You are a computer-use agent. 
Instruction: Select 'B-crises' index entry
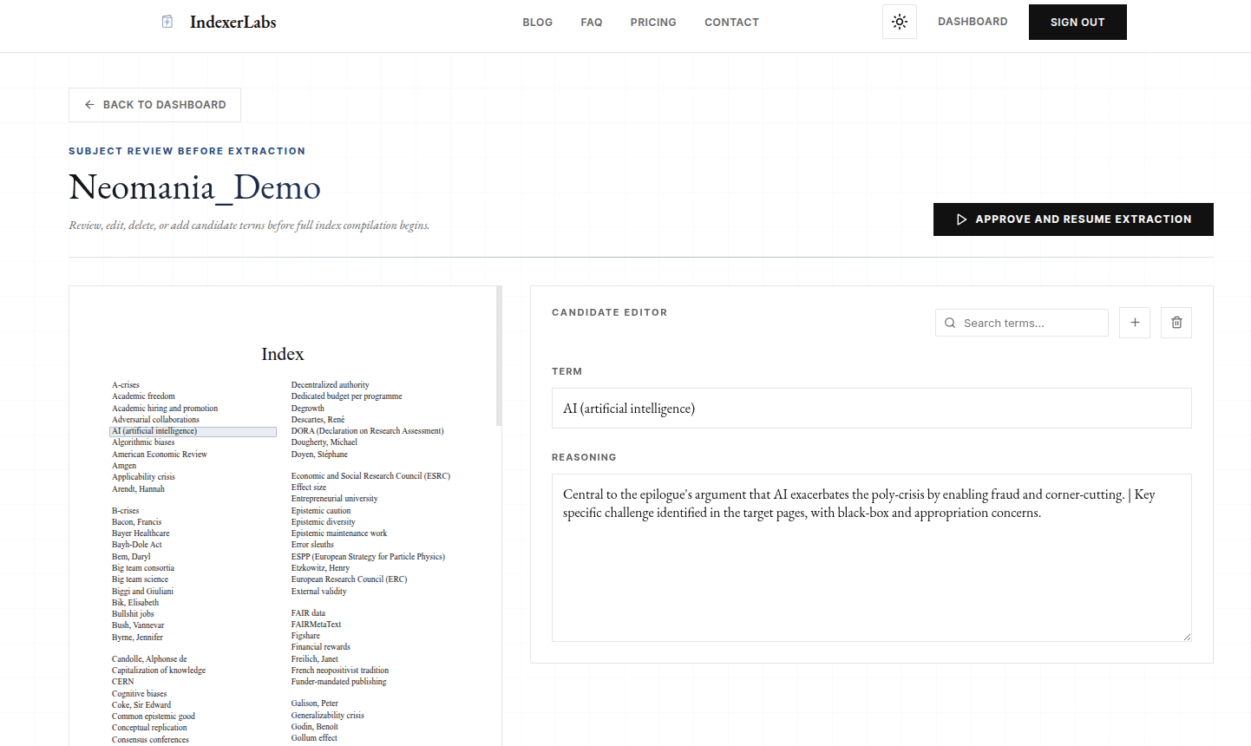[x=126, y=511]
